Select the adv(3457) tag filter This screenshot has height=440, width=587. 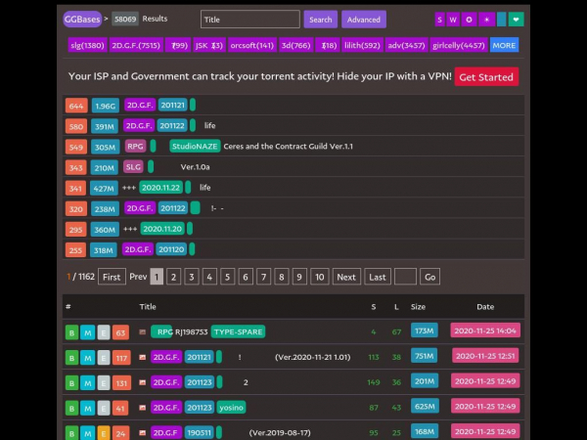point(406,45)
